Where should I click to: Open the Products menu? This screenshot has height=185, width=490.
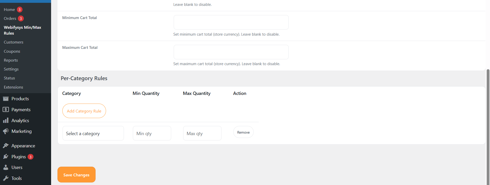coord(20,99)
